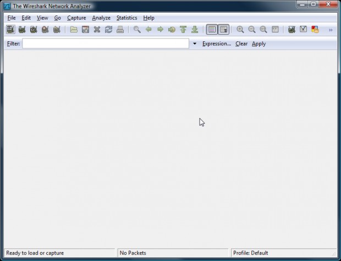
Task: Open coloring rules icon
Action: point(315,29)
